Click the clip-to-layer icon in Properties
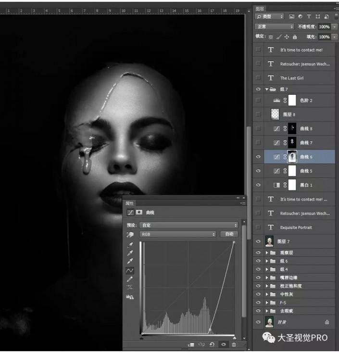339x353 pixels. tap(191, 344)
